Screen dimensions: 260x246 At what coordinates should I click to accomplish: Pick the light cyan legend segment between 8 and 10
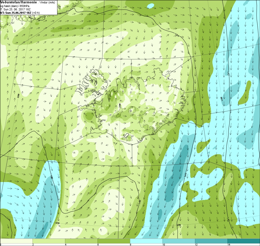pos(146,241)
